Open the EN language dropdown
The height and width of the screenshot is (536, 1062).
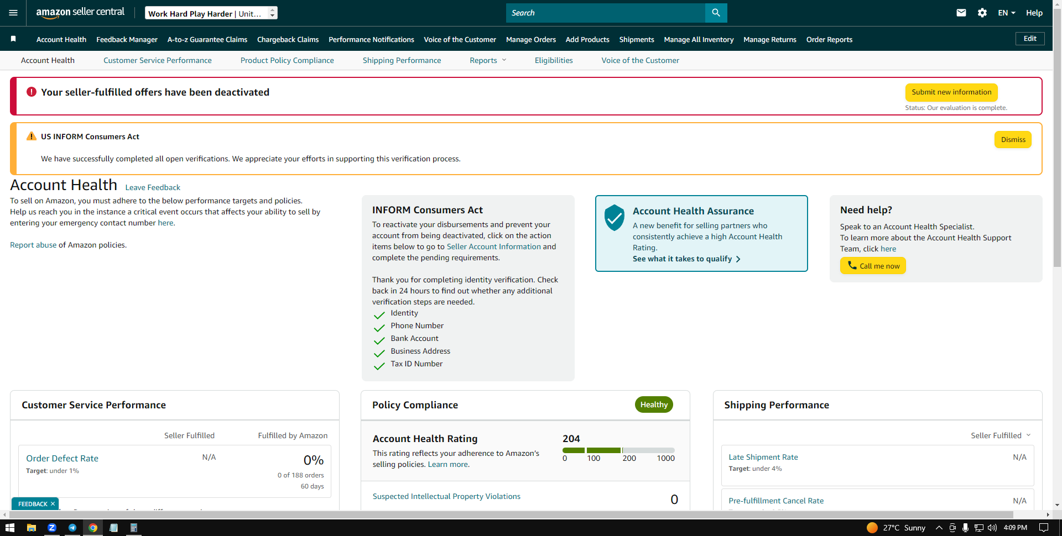pos(1007,13)
